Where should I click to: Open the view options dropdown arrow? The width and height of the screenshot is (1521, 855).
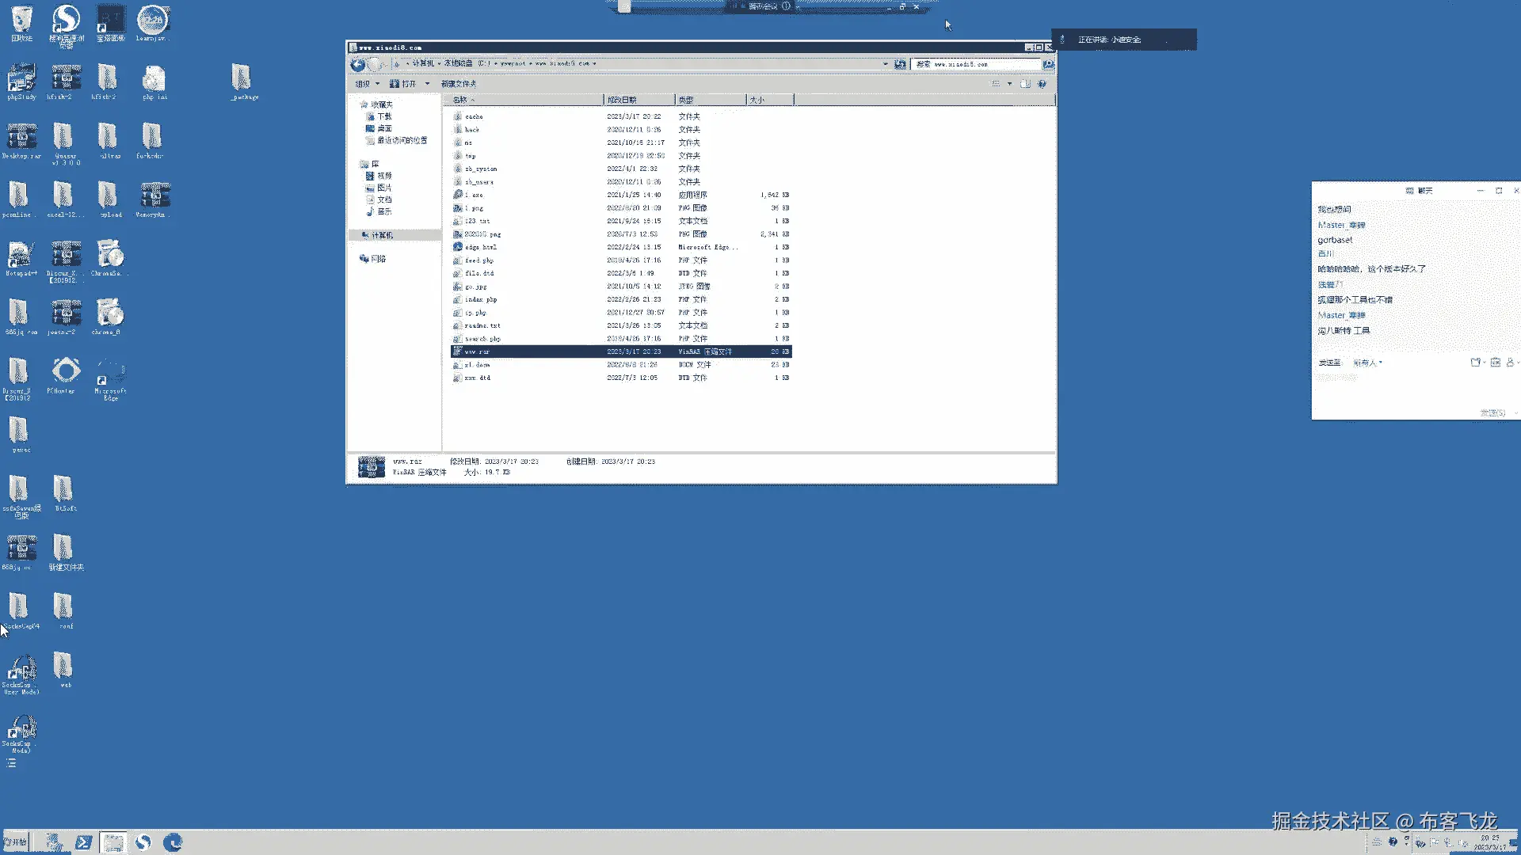point(1009,84)
